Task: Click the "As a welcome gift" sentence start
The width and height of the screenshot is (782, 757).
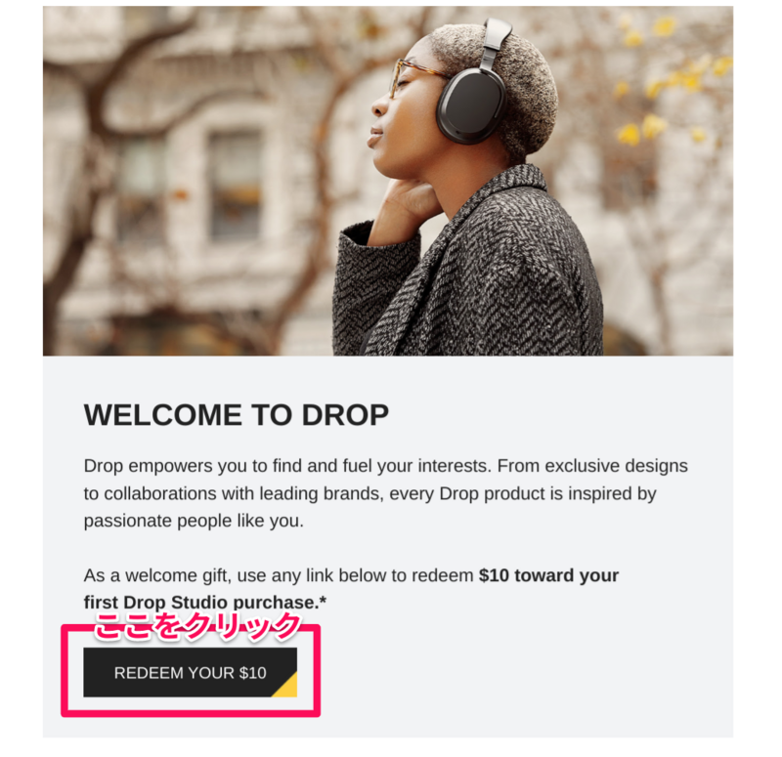Action: (x=157, y=575)
